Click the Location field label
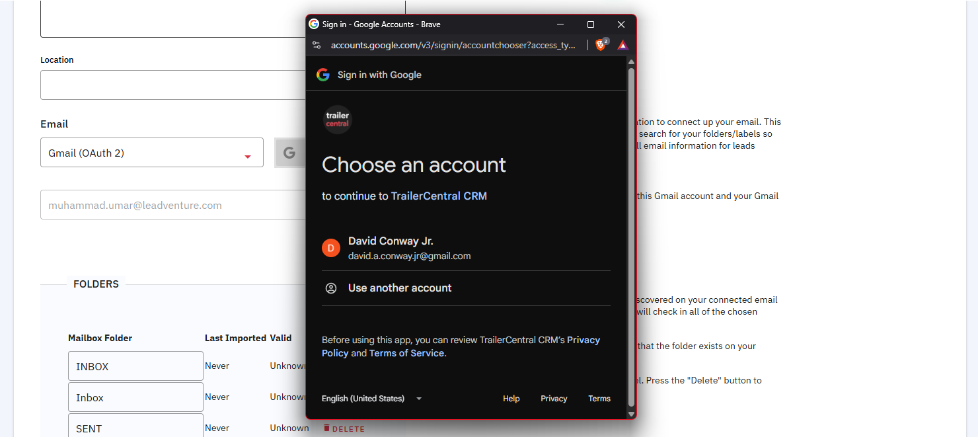The image size is (978, 437). [57, 60]
